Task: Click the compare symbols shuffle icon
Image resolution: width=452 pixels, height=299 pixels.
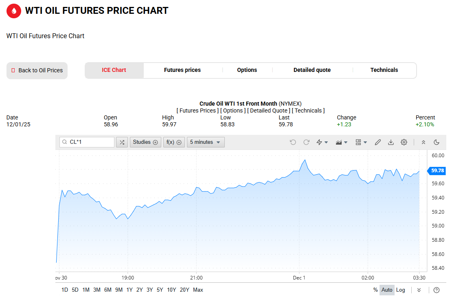Action: pos(122,142)
